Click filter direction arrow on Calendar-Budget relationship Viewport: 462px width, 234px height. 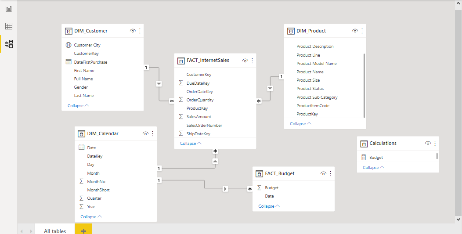pos(225,189)
